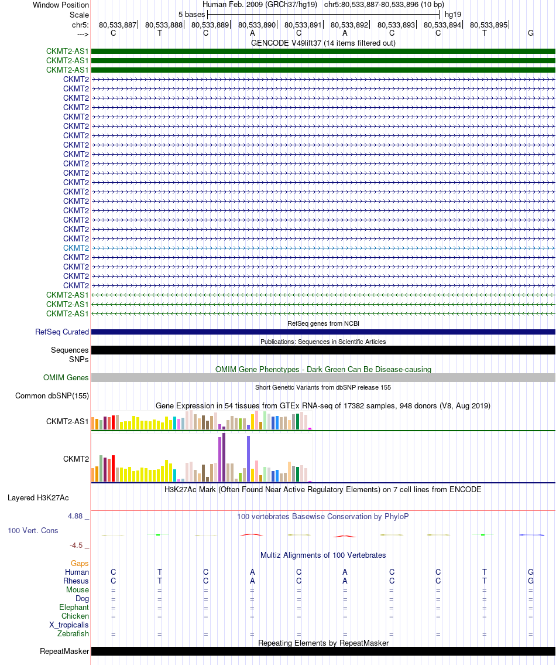The image size is (556, 665).
Task: Open the RefSeq genes from NCBI title
Action: [x=323, y=323]
